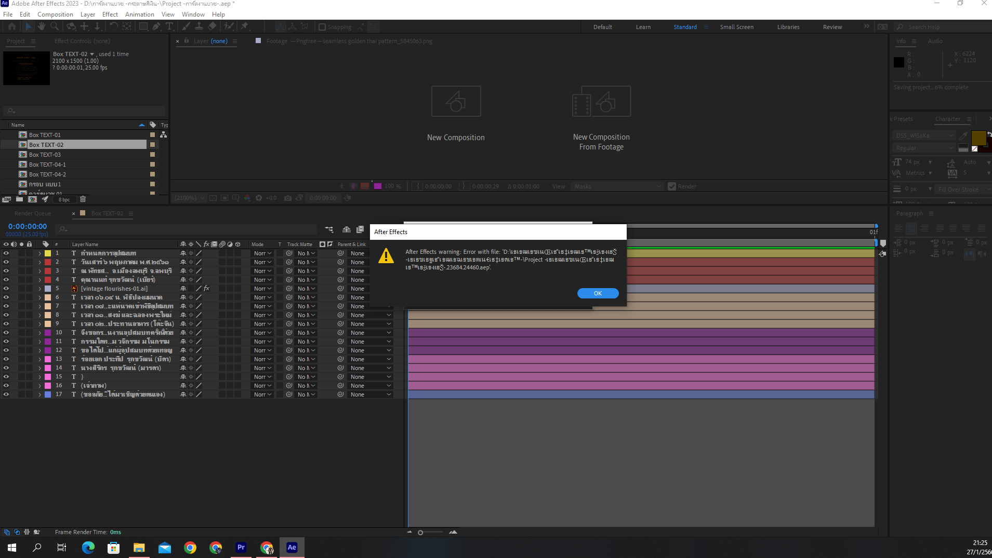Open the View Masks dropdown
This screenshot has width=992, height=558.
coord(616,186)
